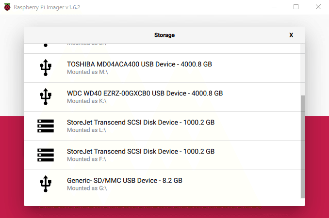Click the Mounted as G:\ text
Image resolution: width=329 pixels, height=218 pixels.
pos(87,188)
